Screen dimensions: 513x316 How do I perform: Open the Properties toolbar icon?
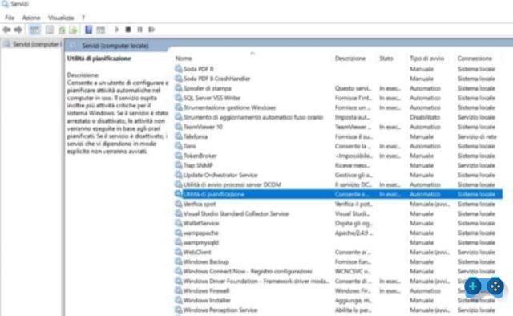pyautogui.click(x=50, y=30)
